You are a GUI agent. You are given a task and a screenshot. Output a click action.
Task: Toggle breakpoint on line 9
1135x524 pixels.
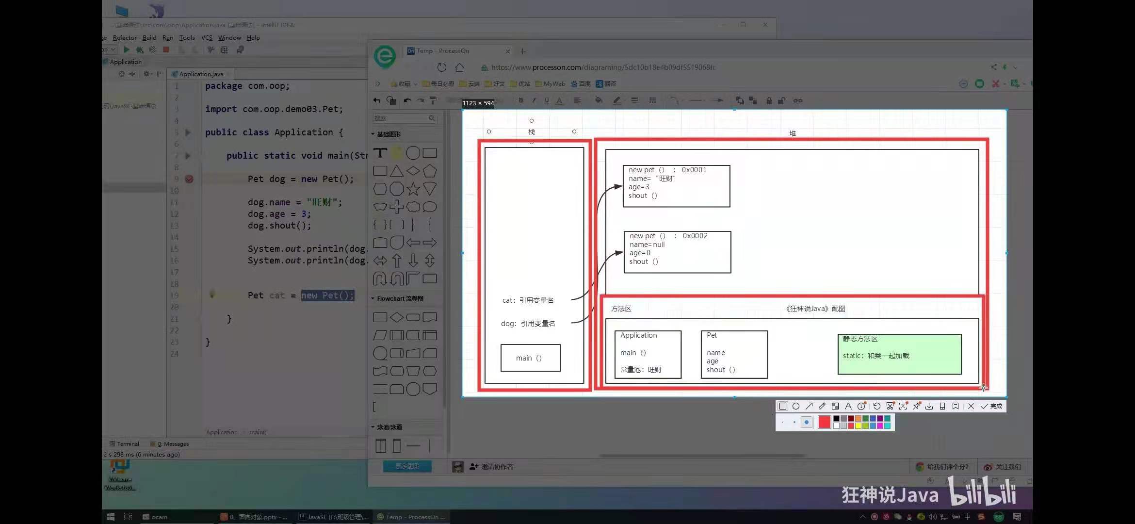[x=189, y=179]
